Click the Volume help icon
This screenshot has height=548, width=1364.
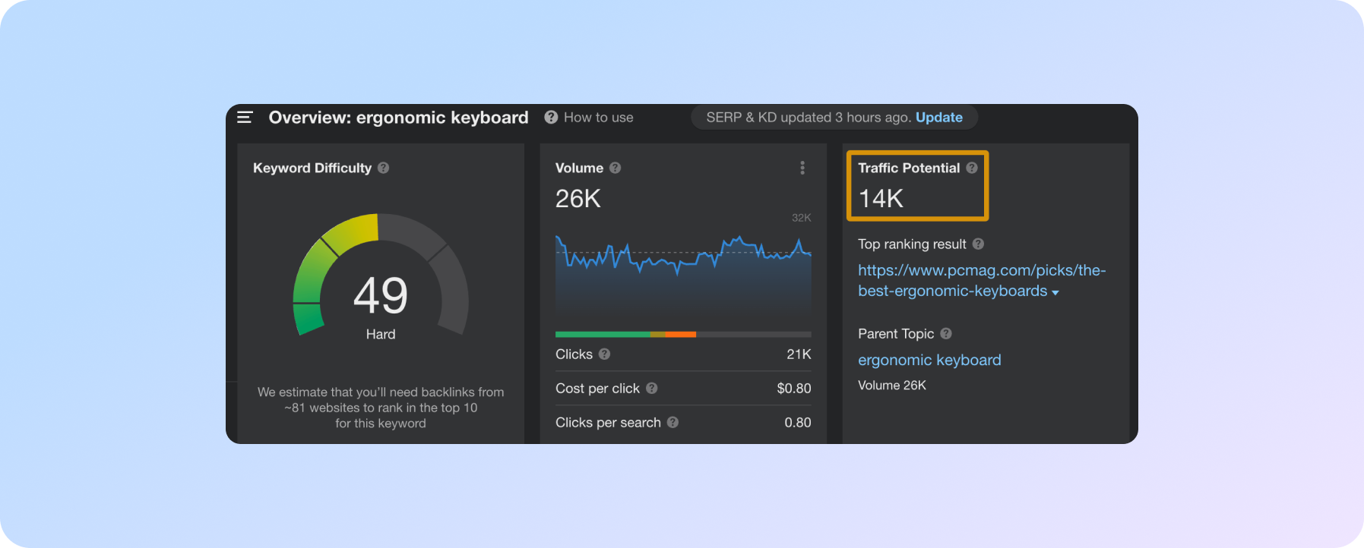pyautogui.click(x=615, y=168)
